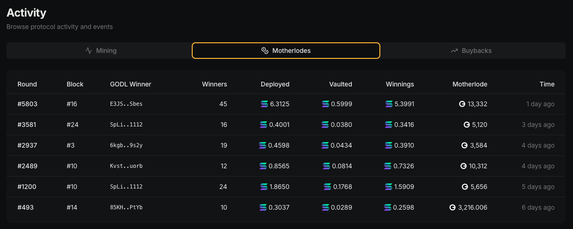Select round #5803 in the table

click(27, 104)
